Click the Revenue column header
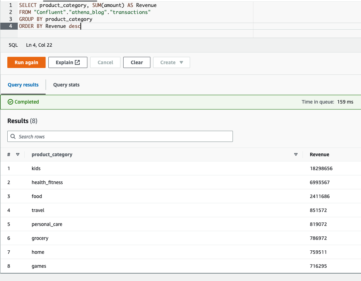This screenshot has width=361, height=281. point(319,154)
